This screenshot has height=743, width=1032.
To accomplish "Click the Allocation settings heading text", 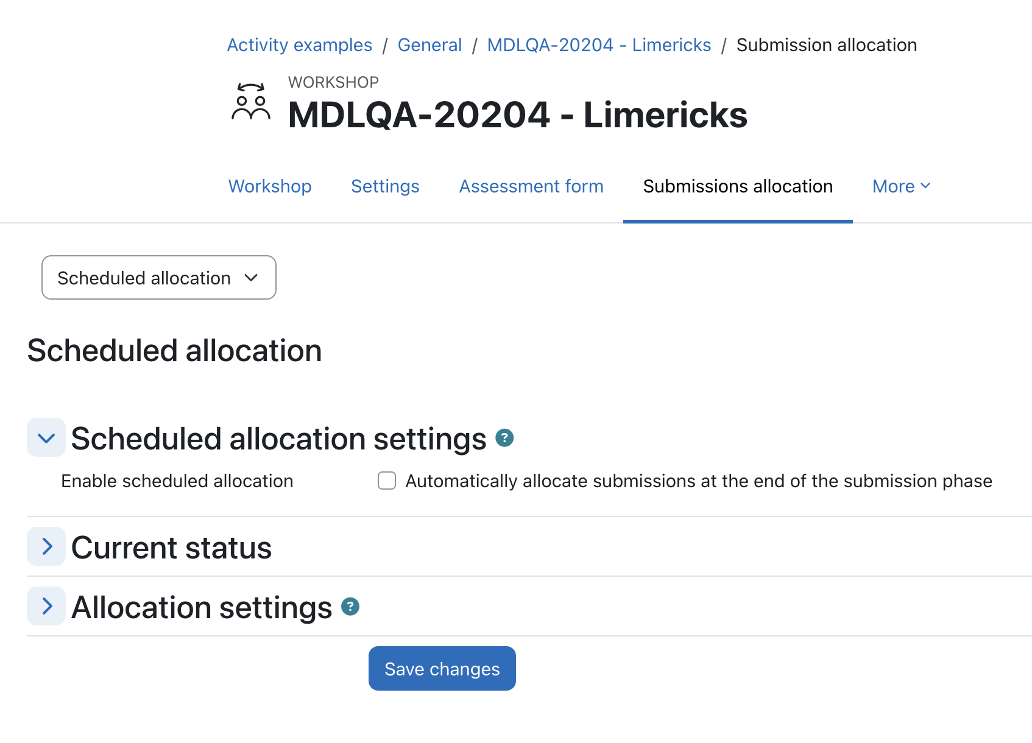I will coord(202,607).
